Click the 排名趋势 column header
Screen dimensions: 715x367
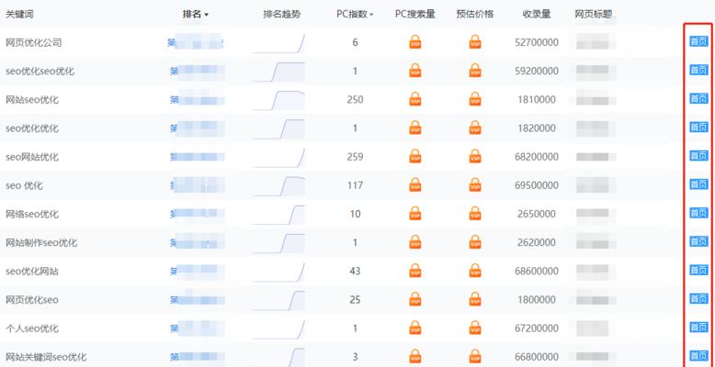(x=282, y=15)
